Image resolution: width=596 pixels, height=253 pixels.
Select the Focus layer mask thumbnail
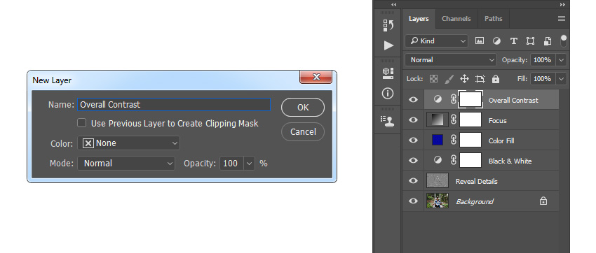coord(470,120)
